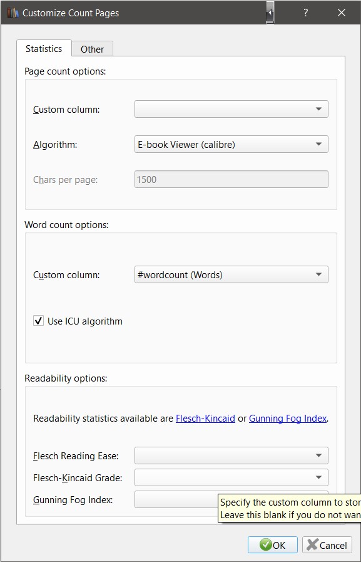The width and height of the screenshot is (361, 562).
Task: Click the grey X Cancel icon
Action: point(312,545)
